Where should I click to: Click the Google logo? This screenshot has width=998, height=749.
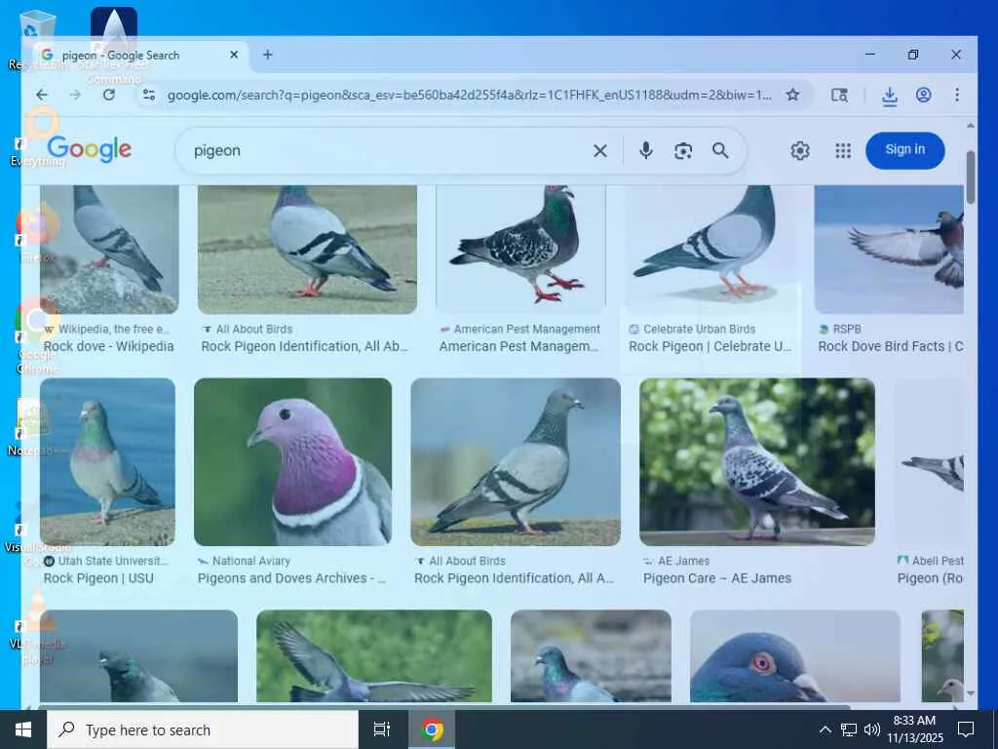89,149
